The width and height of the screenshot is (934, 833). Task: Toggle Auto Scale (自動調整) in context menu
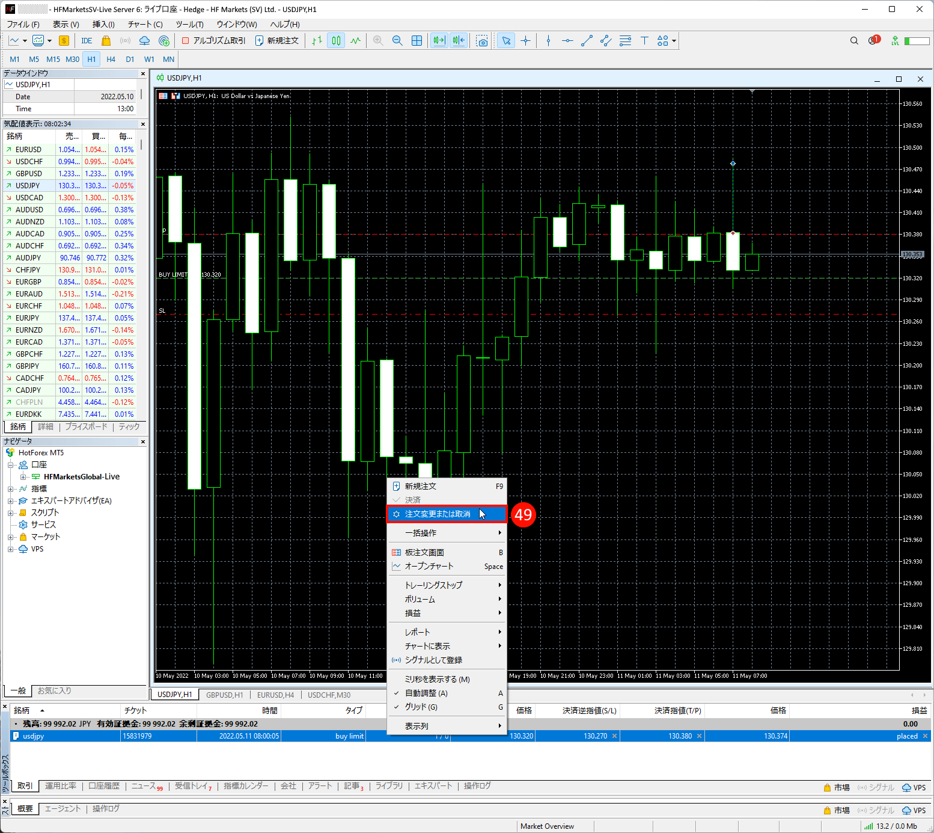click(426, 693)
